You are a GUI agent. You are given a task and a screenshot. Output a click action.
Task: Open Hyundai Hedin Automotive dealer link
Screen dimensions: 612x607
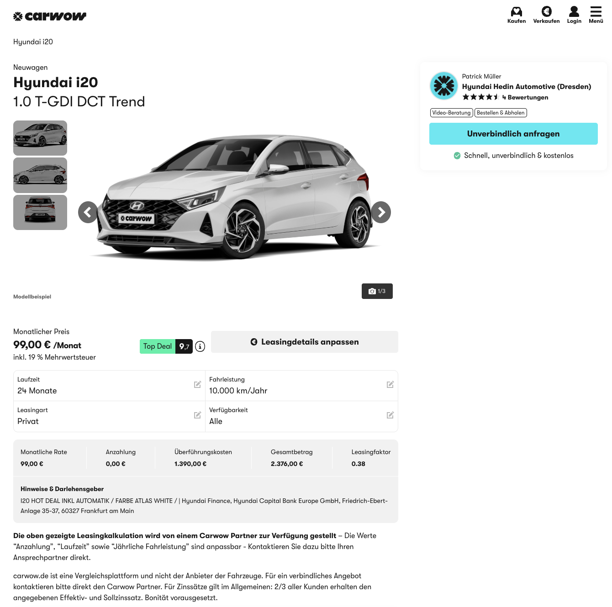click(527, 87)
